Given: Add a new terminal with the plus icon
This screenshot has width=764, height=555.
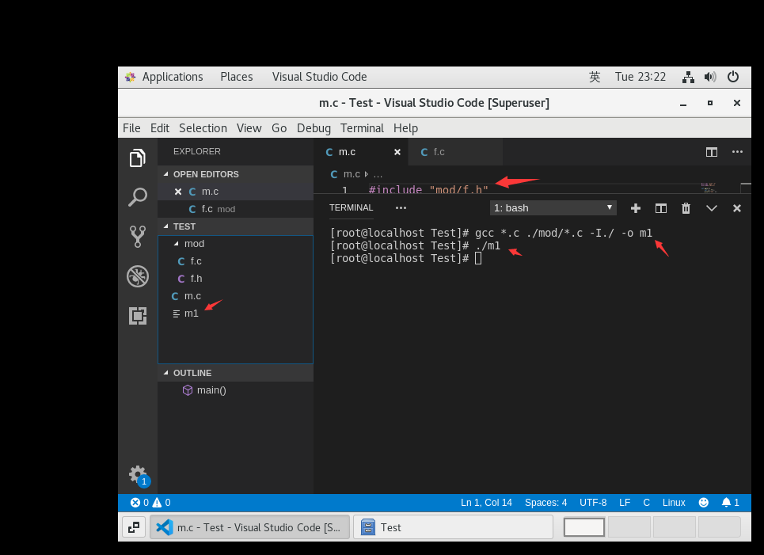Looking at the screenshot, I should (x=636, y=207).
